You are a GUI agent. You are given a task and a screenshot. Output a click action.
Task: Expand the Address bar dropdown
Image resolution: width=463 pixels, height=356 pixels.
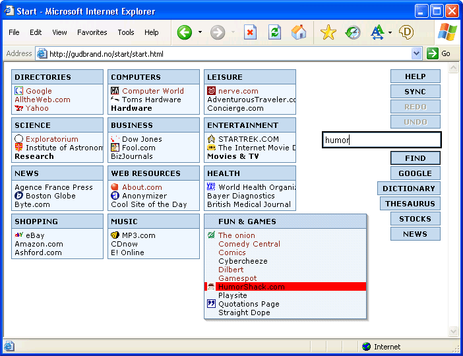click(416, 53)
